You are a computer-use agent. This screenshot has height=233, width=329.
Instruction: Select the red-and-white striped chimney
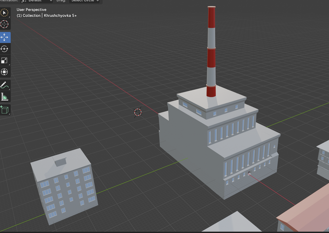pyautogui.click(x=211, y=51)
